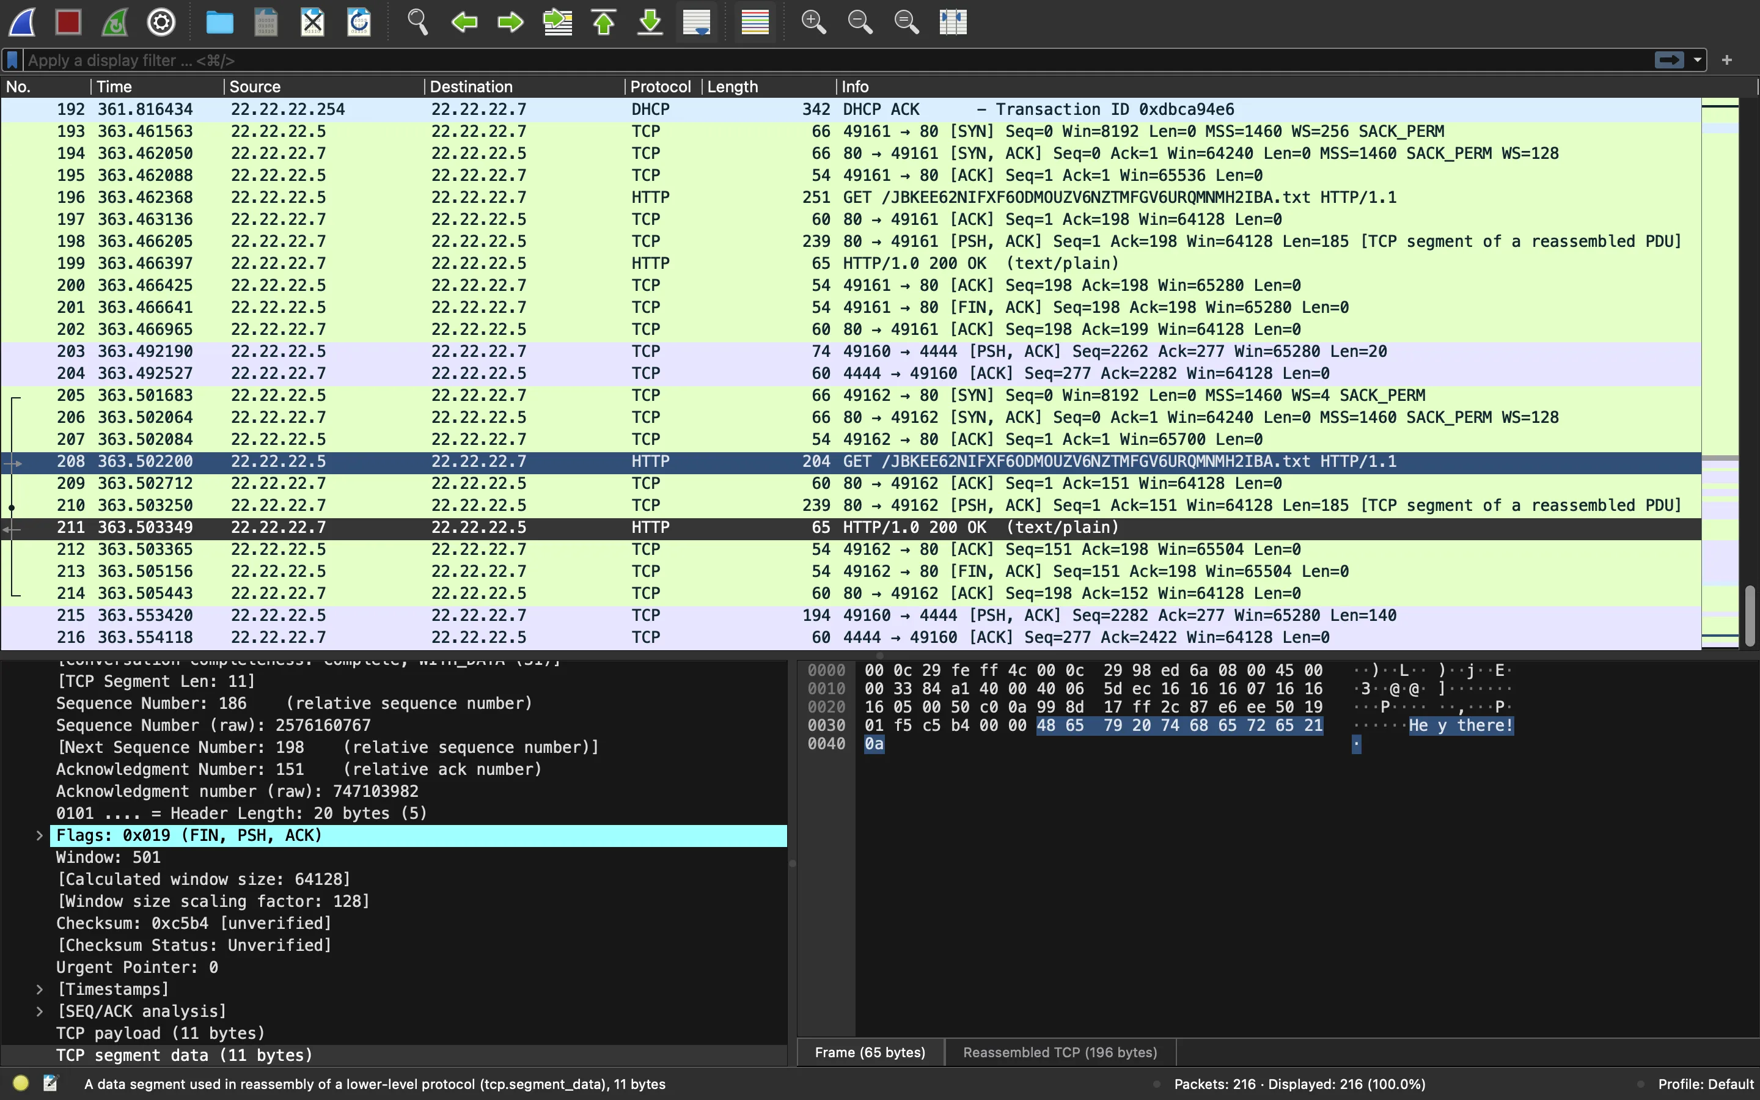Close the current capture file

click(313, 22)
